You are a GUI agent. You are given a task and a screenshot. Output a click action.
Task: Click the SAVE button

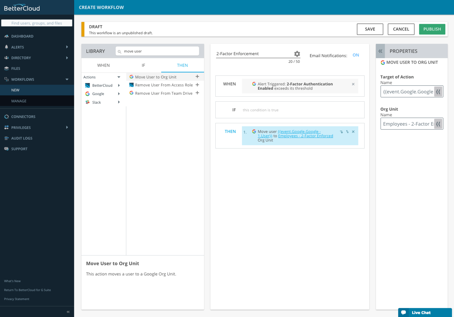click(370, 29)
